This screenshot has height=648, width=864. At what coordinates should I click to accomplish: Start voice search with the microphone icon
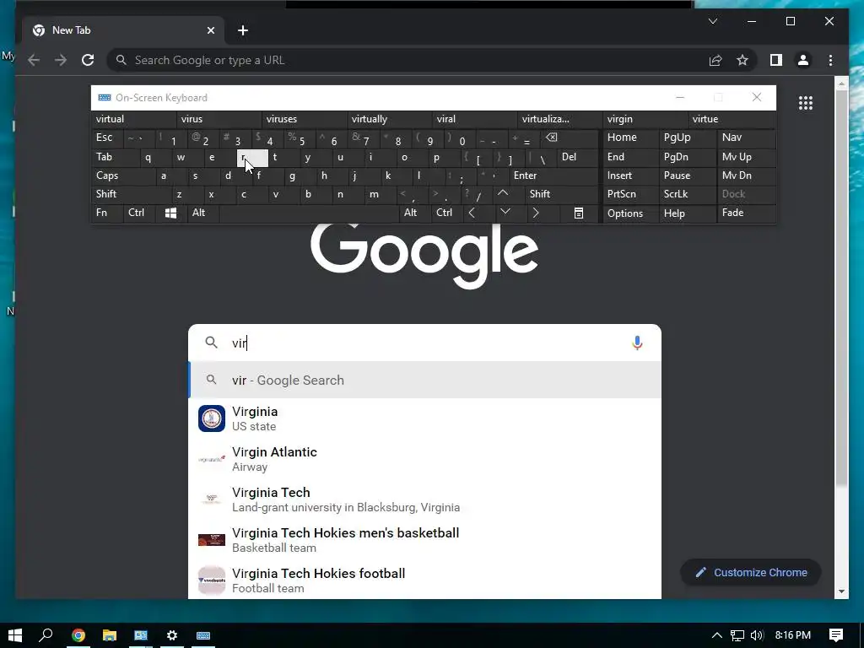[x=637, y=343]
